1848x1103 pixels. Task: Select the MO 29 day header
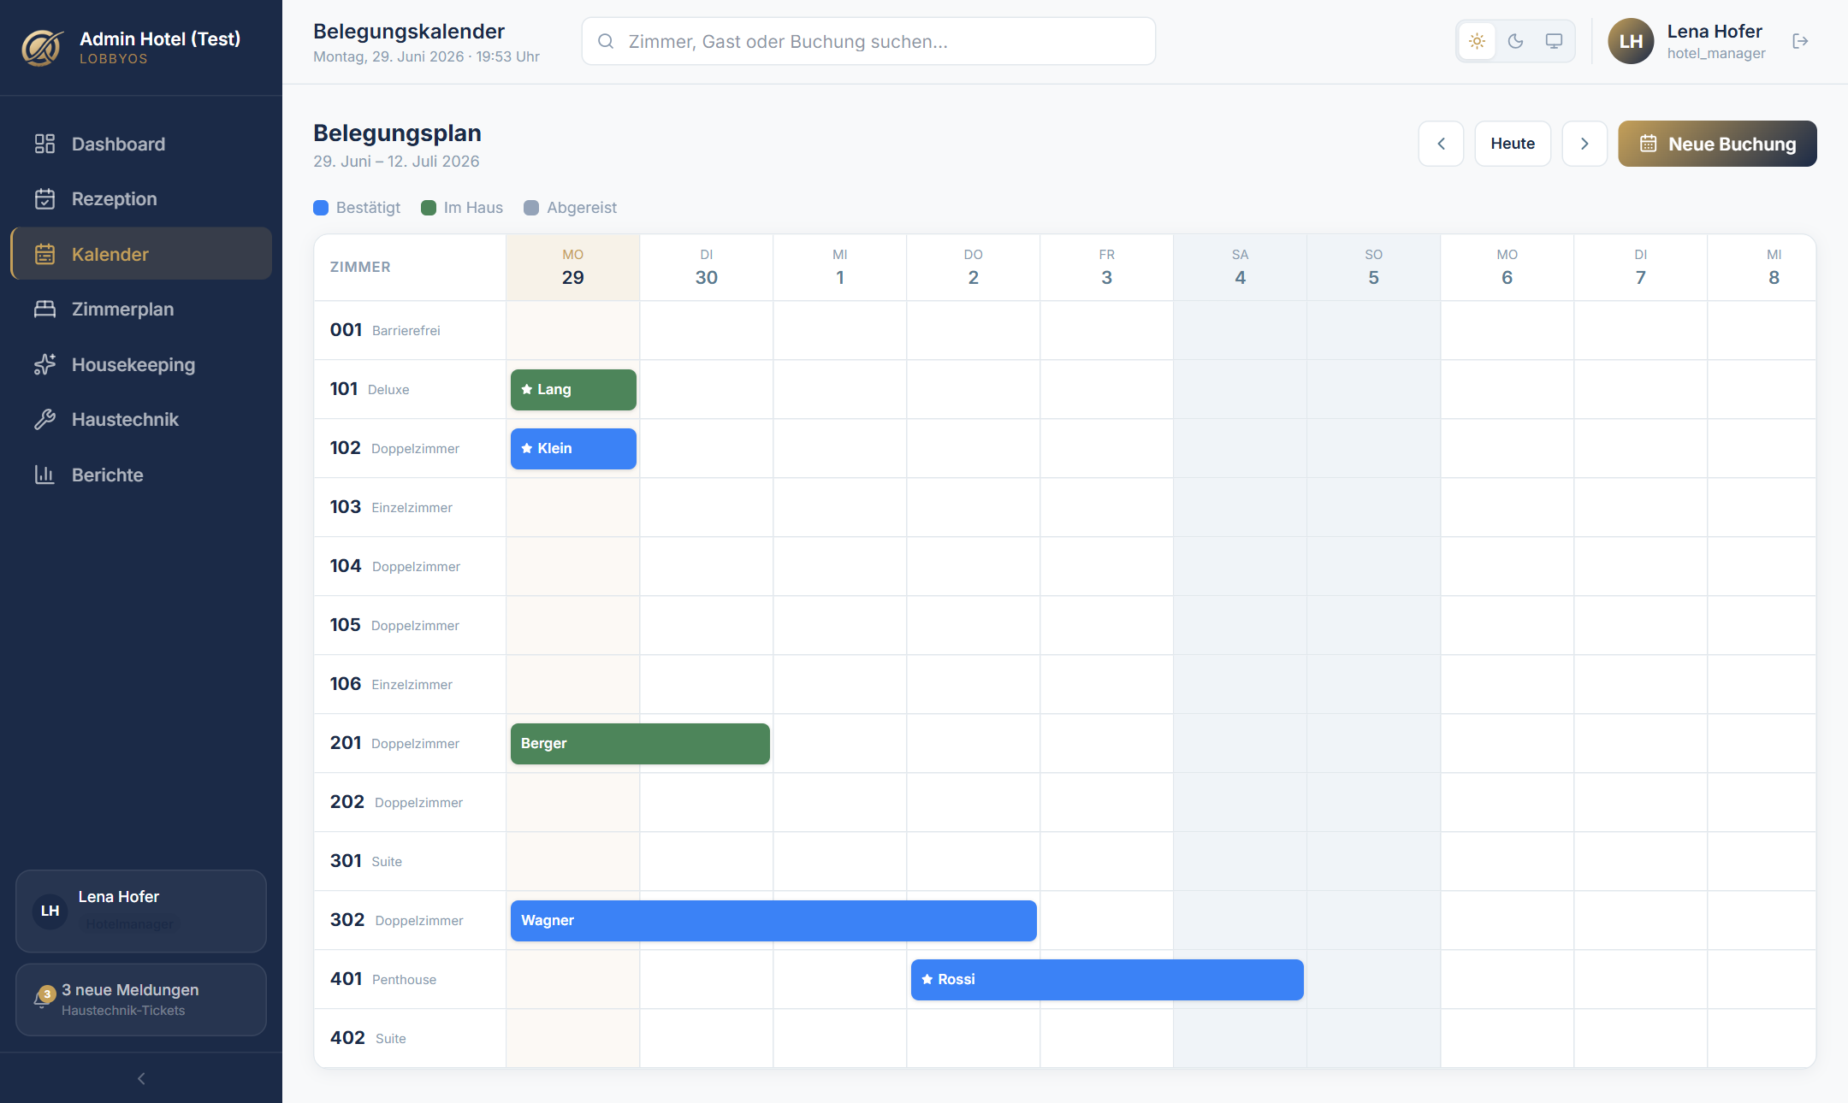pos(573,268)
